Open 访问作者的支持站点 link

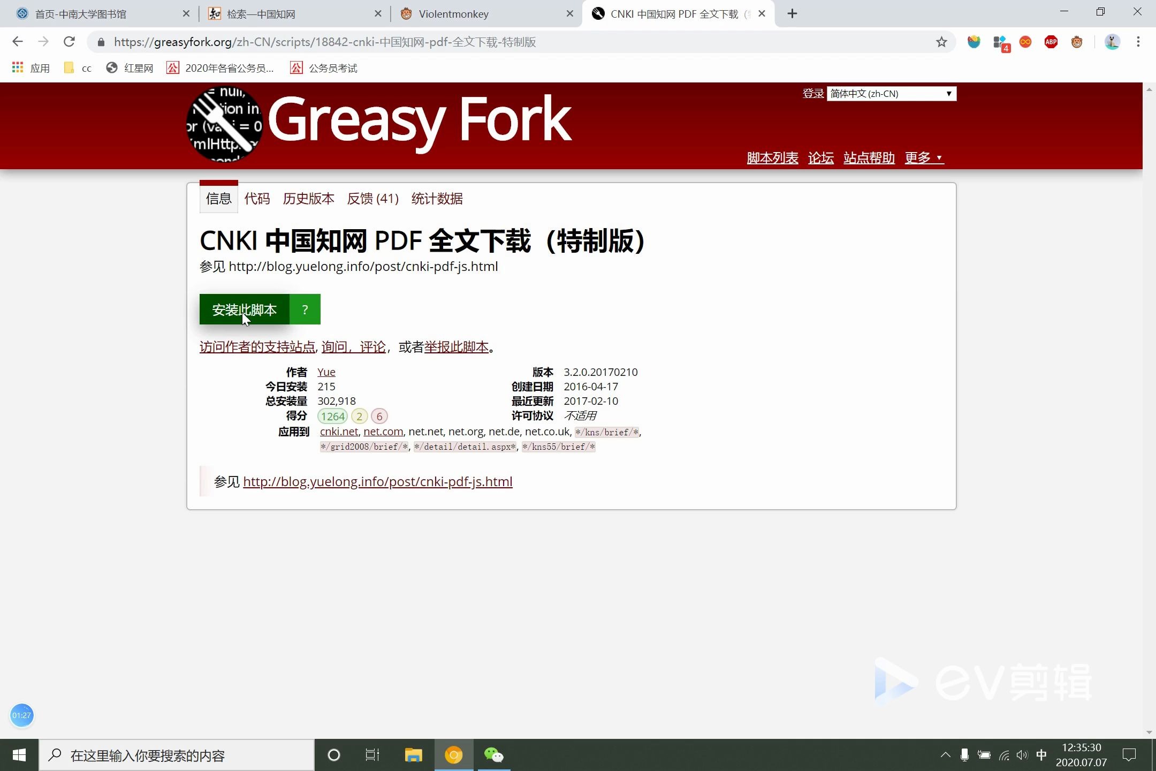pyautogui.click(x=257, y=347)
